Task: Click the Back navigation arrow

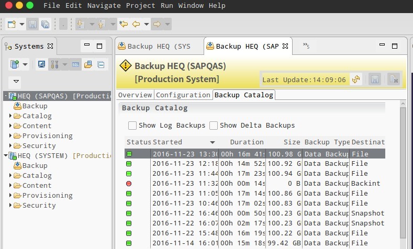Action: point(136,24)
